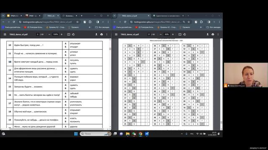Open more PDF actions in the left window
This screenshot has width=268, height=150.
[x=107, y=34]
